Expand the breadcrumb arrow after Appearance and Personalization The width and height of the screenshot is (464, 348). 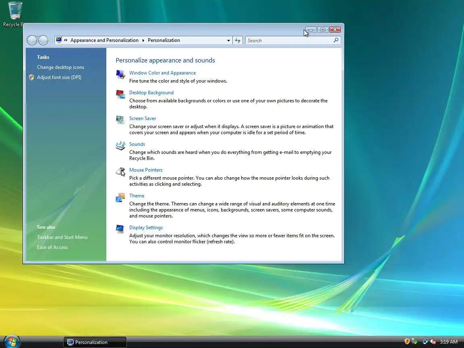pos(143,40)
